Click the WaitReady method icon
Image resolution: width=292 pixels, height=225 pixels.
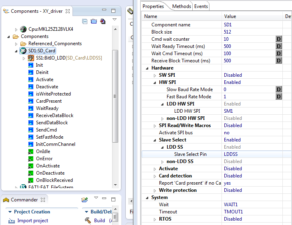coord(30,108)
